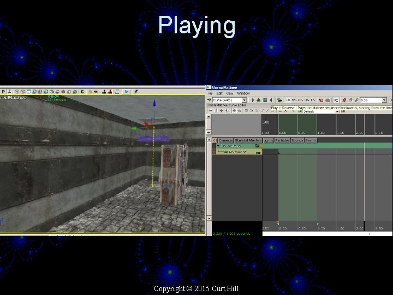Viewport: 393px width, 295px height.
Task: Click track list scroll up arrow
Action: pos(209,140)
